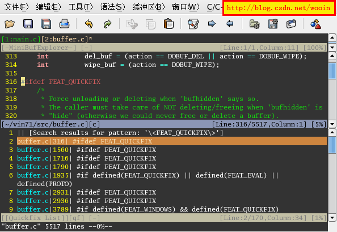Click the Find Next right arrow icon
This screenshot has width=337, height=232.
pyautogui.click(x=212, y=24)
